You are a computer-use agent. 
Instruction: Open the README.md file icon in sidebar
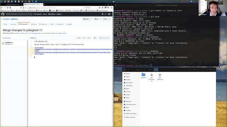click(3, 43)
